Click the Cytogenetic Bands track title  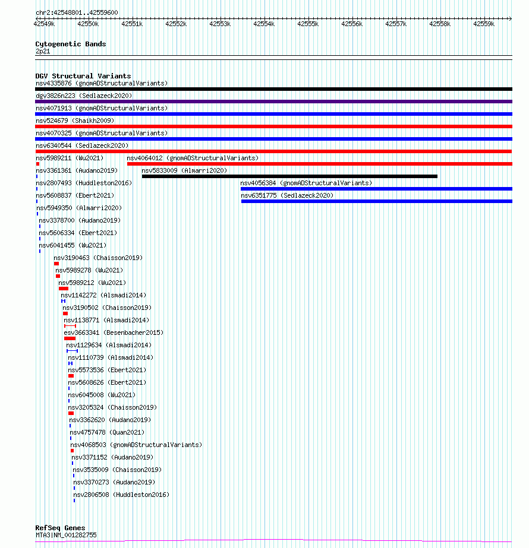click(x=70, y=44)
